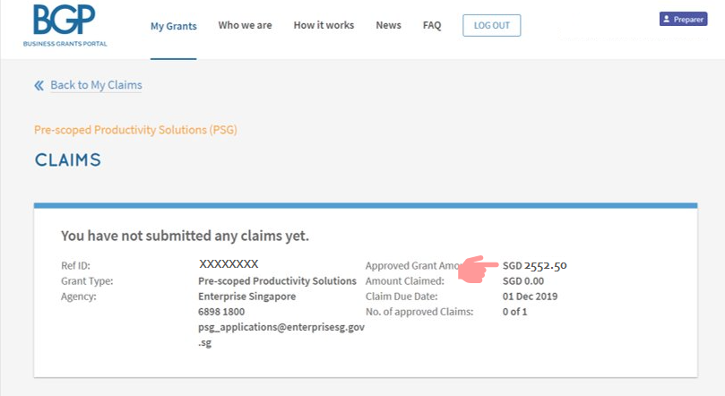Open the FAQ menu item
Image resolution: width=725 pixels, height=396 pixels.
(x=432, y=25)
